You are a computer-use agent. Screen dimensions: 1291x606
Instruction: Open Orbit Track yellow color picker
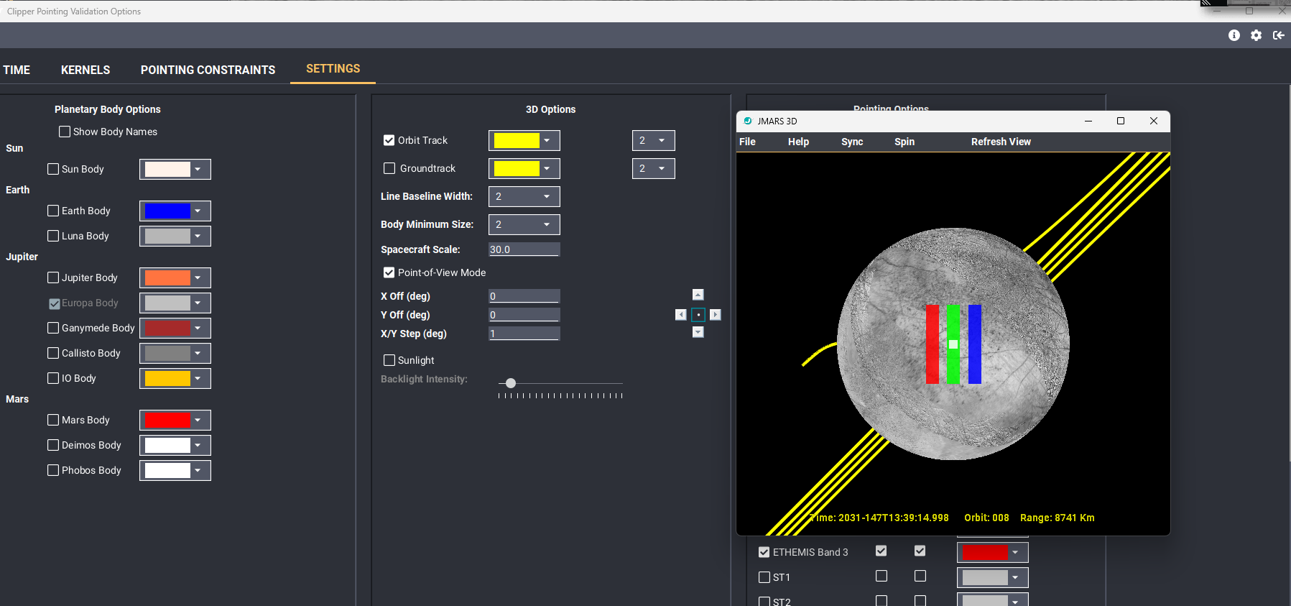[524, 140]
